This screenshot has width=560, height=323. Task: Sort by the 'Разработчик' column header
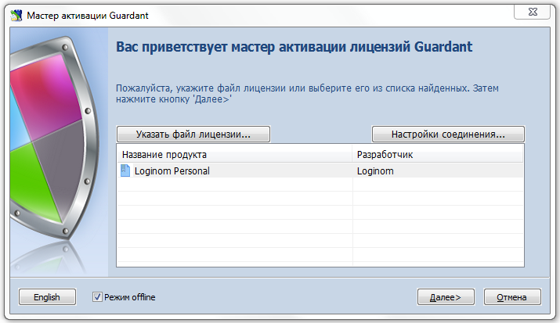437,155
